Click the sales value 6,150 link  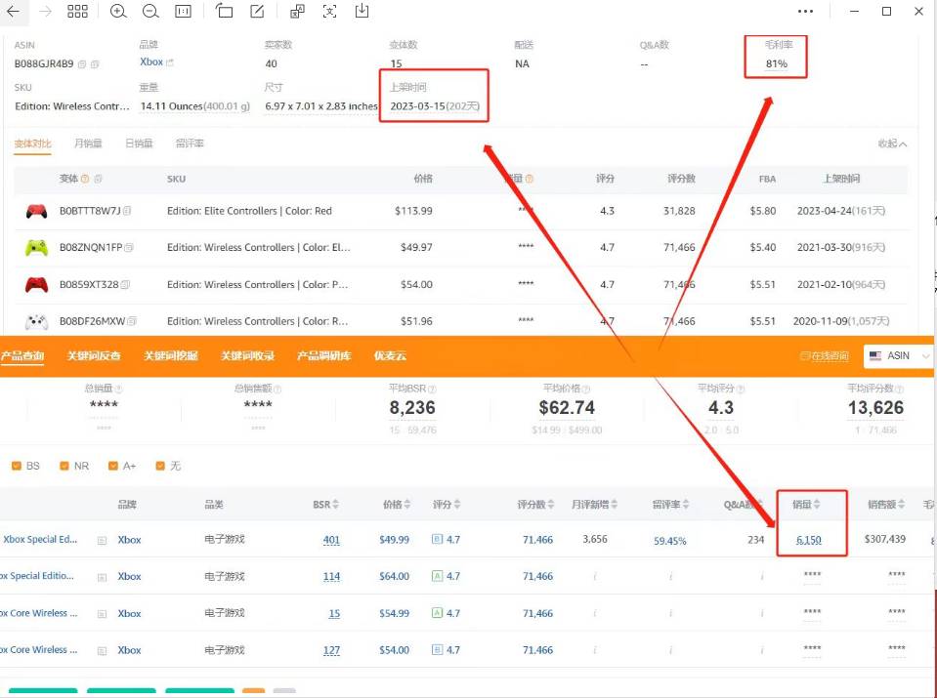click(809, 540)
